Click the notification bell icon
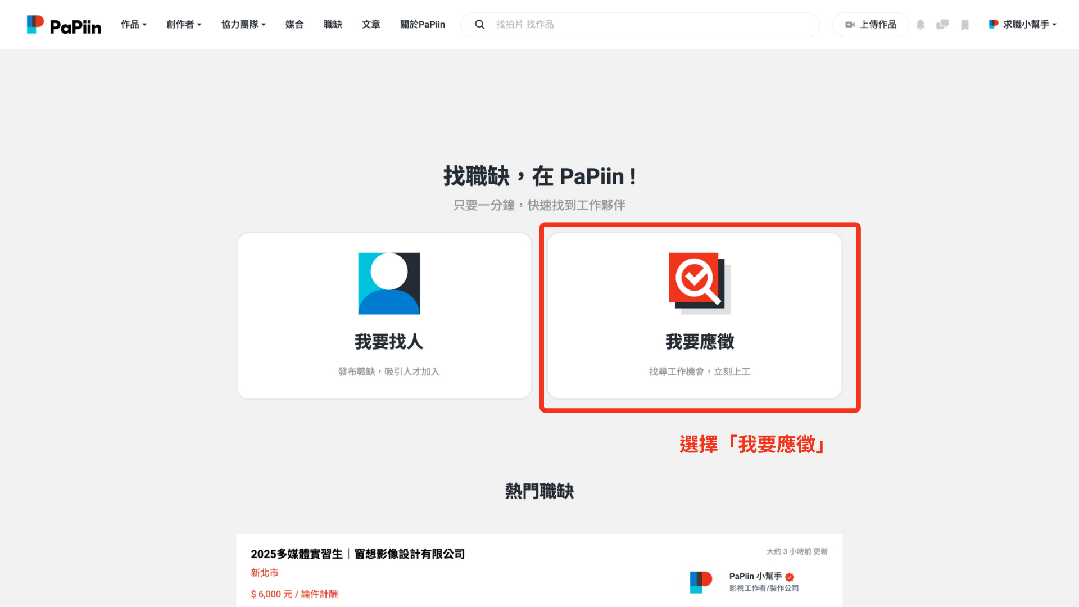 click(x=921, y=25)
